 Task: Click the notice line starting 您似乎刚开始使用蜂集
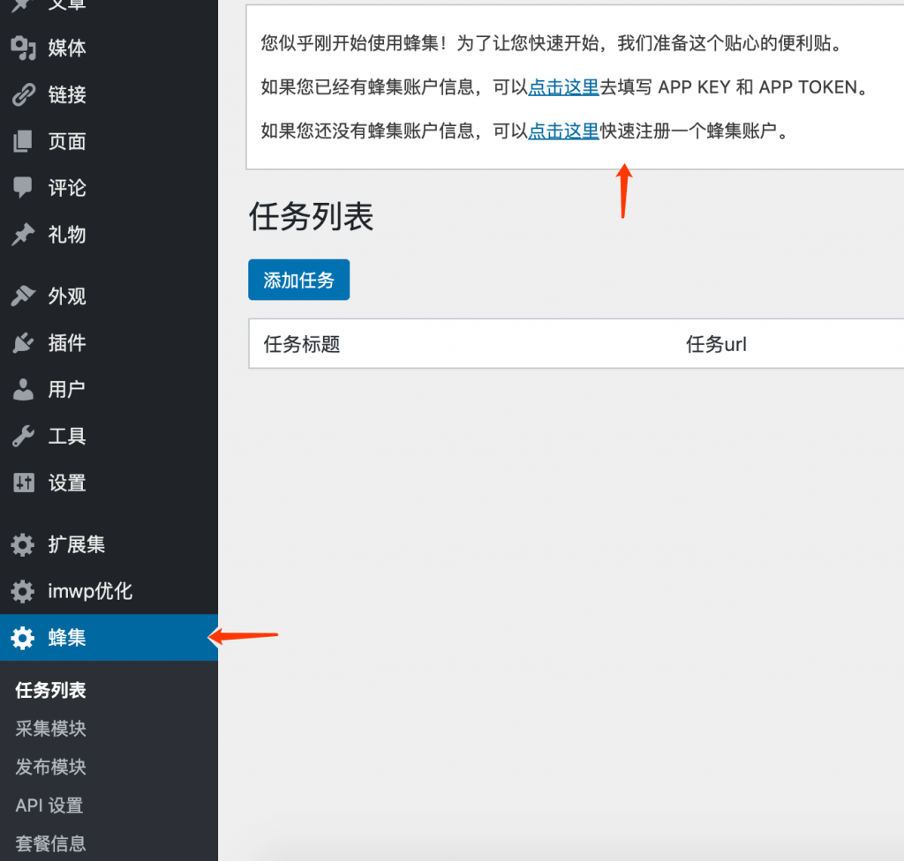(552, 43)
